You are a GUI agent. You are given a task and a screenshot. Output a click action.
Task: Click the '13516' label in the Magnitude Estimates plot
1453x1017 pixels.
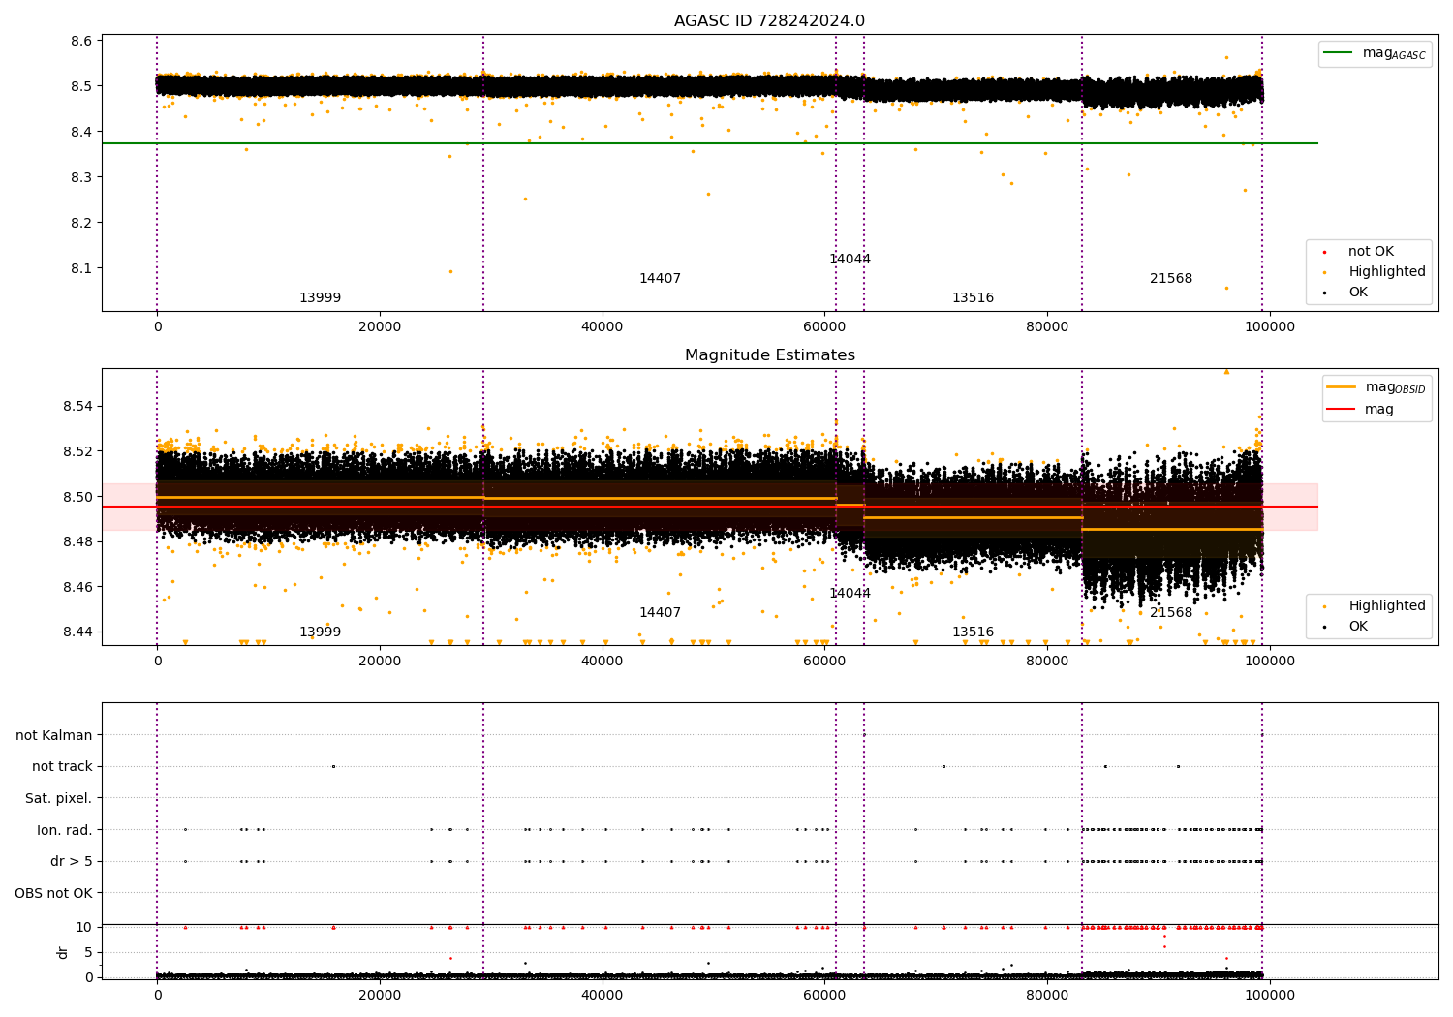pyautogui.click(x=973, y=632)
